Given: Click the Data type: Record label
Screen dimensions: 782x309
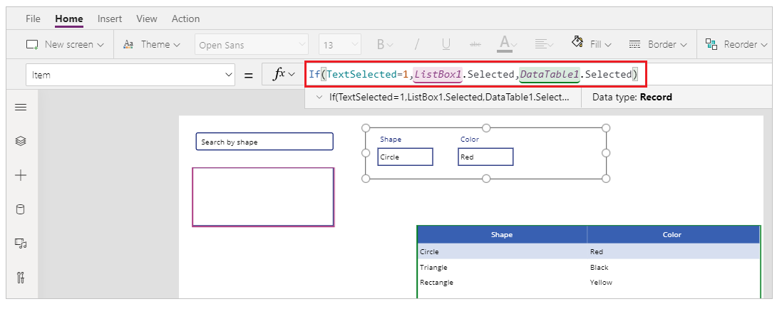Looking at the screenshot, I should (632, 97).
